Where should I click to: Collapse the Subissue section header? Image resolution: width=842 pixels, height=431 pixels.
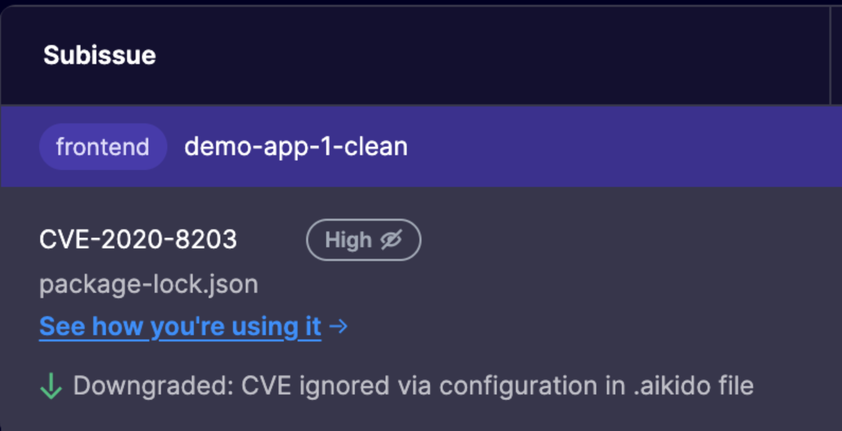click(x=100, y=53)
